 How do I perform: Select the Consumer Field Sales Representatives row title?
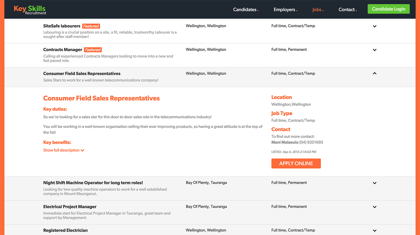click(82, 74)
